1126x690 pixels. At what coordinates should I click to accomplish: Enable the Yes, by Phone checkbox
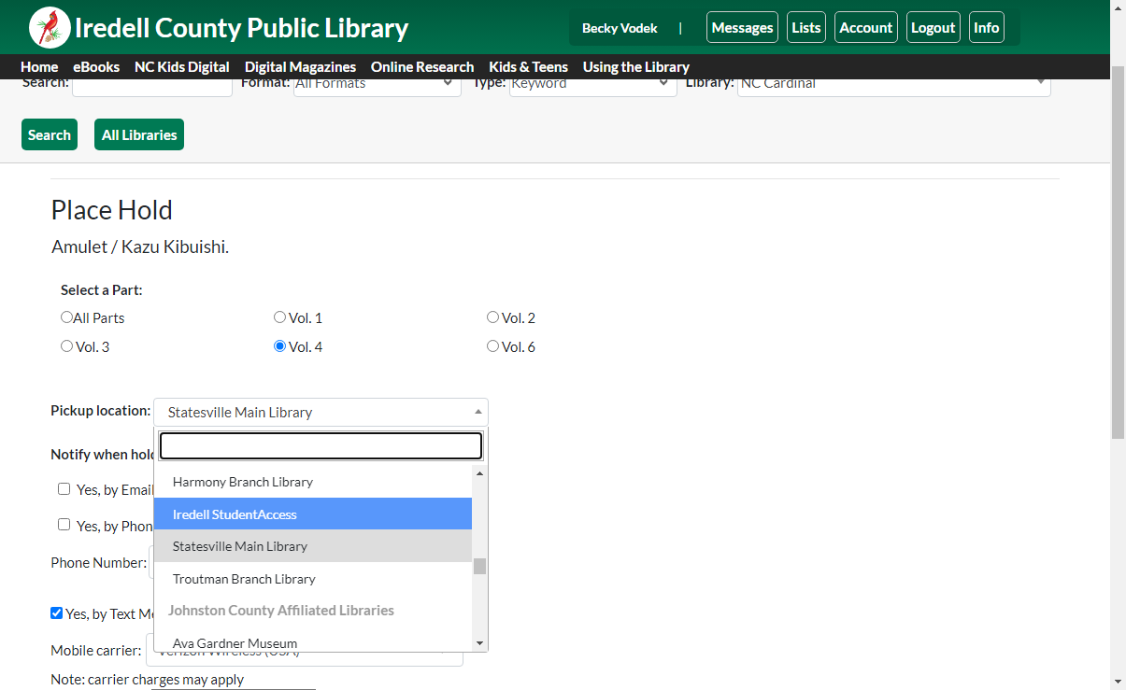pos(64,525)
